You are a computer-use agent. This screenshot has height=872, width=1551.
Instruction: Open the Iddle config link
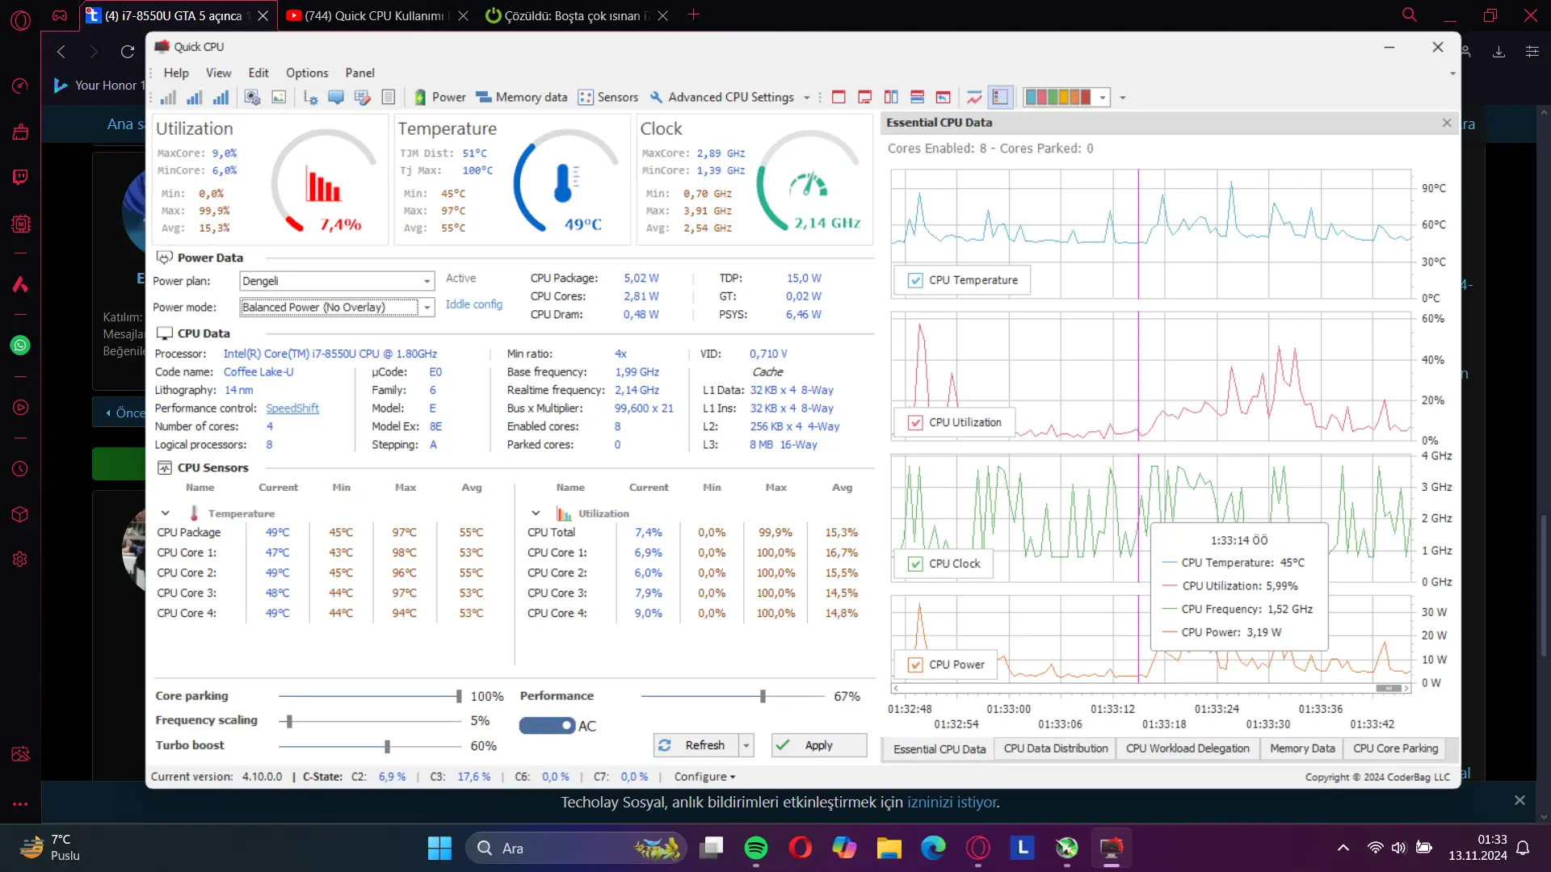click(474, 304)
